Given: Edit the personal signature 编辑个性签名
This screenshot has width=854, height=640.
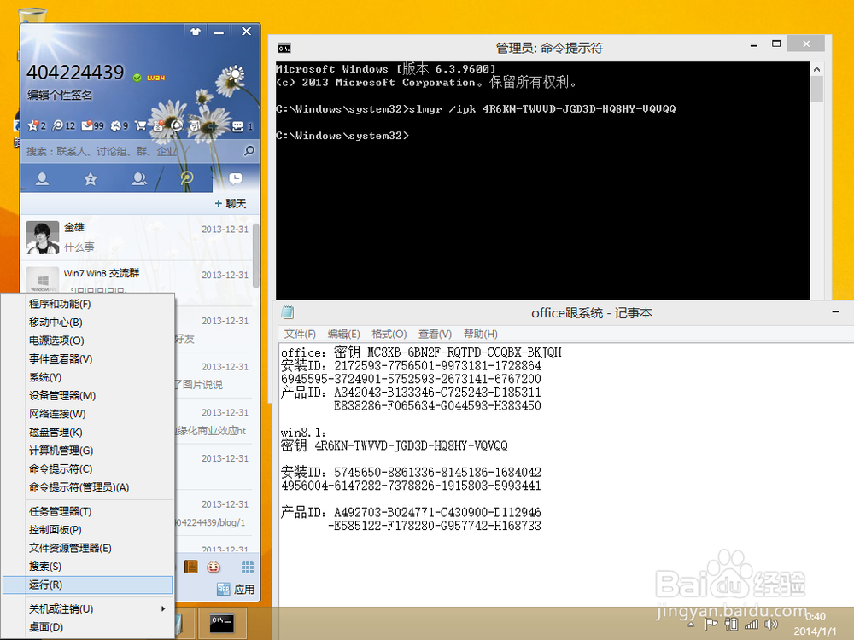Looking at the screenshot, I should (60, 96).
